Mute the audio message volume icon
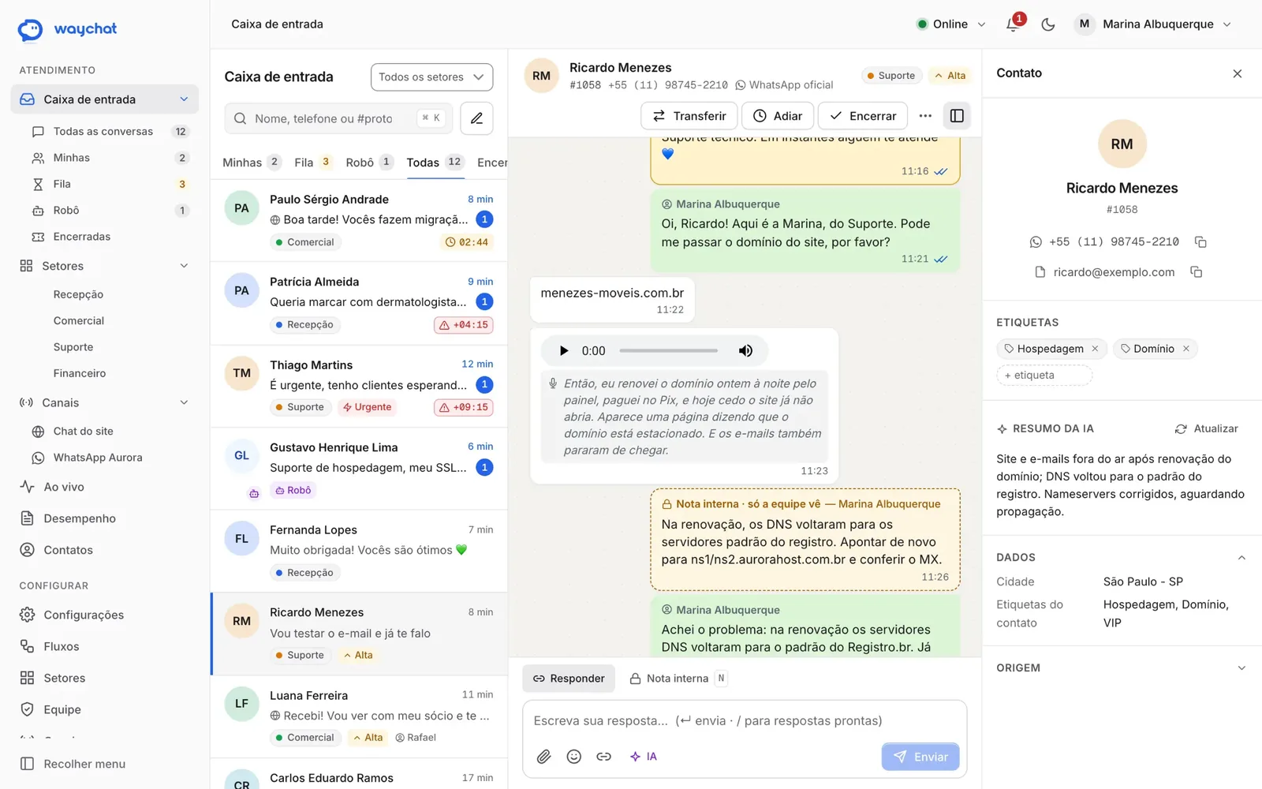Screen dimensions: 1262x789 [x=745, y=351]
